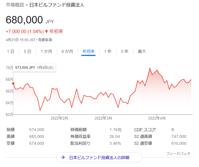Image resolution: width=199 pixels, height=167 pixels.
Task: Click the 配当利回り value 3.46%
Action: coord(115,143)
